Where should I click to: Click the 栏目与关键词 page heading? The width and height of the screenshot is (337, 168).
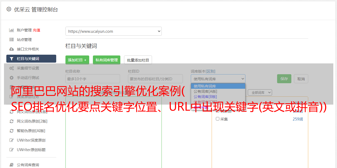(x=81, y=46)
